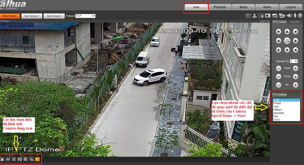The image size is (304, 165).
Task: Open the Speed(1-8) dropdown
Action: [x=294, y=61]
